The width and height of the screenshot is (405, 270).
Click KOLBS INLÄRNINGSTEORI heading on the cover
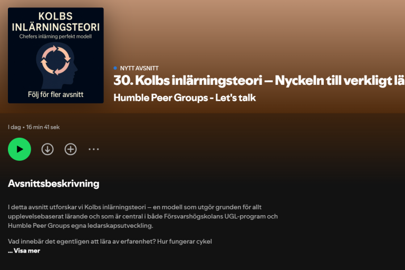point(55,22)
